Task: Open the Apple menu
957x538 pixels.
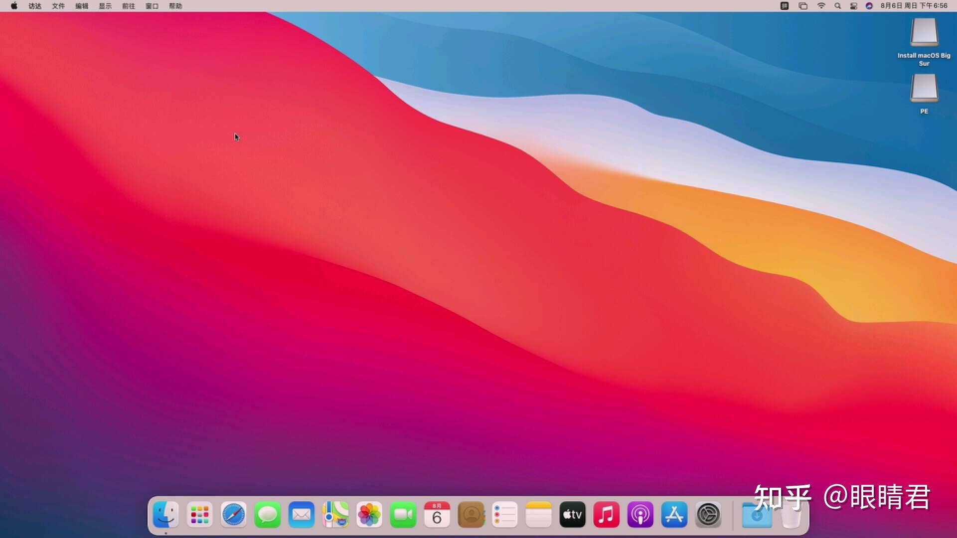Action: [x=14, y=6]
